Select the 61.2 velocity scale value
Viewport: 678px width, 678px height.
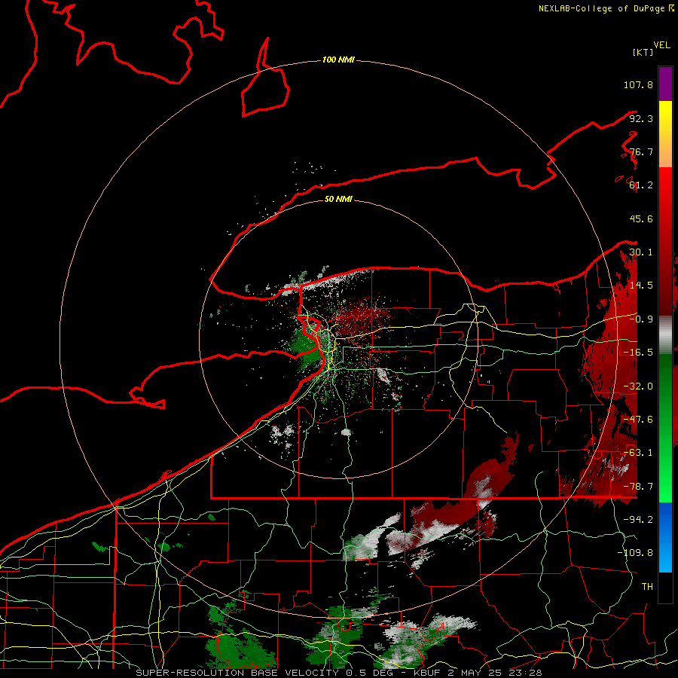(x=641, y=185)
